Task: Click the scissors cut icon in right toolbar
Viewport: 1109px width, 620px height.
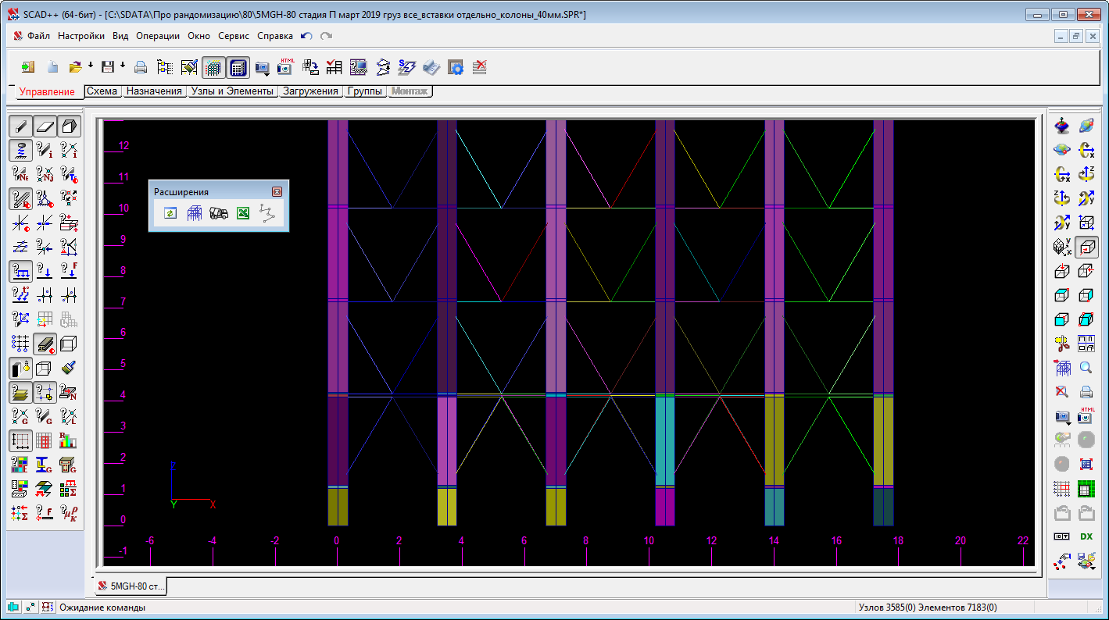Action: point(1061,344)
